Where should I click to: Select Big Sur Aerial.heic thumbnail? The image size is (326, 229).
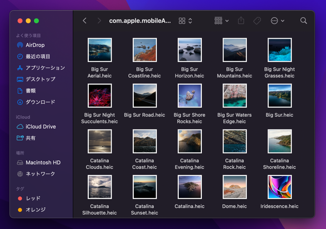coord(100,50)
